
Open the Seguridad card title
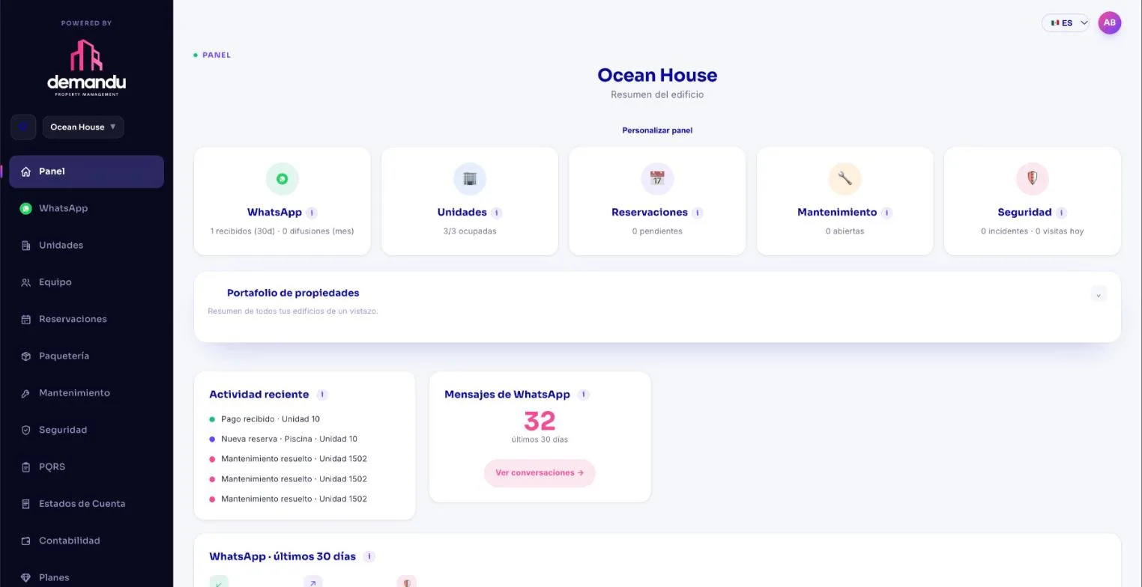(1024, 213)
